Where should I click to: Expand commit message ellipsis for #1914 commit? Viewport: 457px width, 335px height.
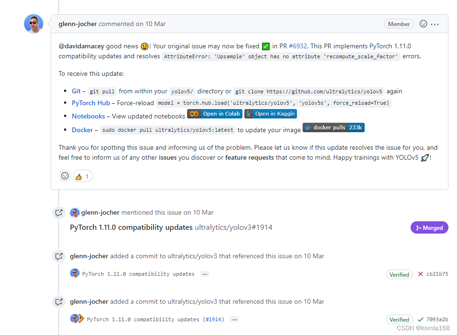234,319
